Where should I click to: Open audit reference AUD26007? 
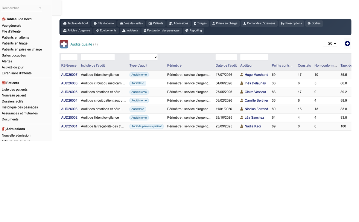(x=69, y=75)
